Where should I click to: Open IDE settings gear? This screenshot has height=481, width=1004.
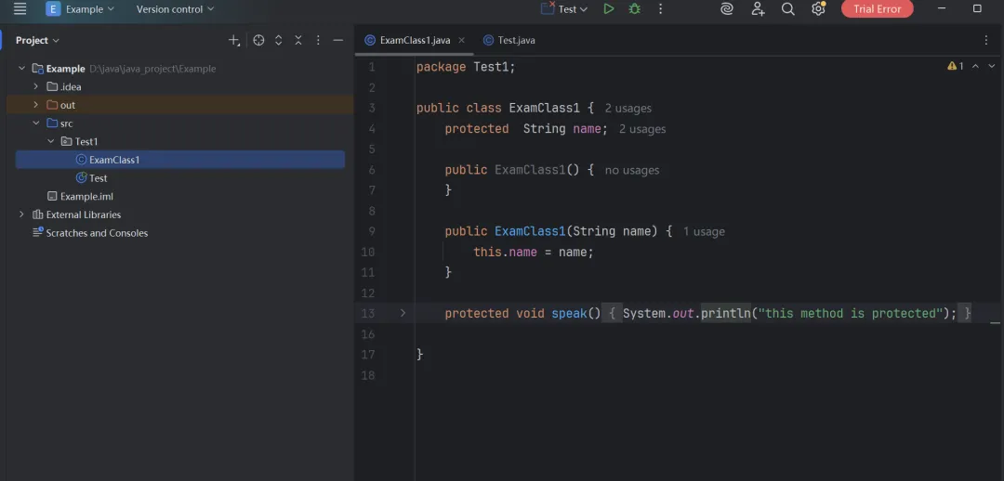click(818, 9)
